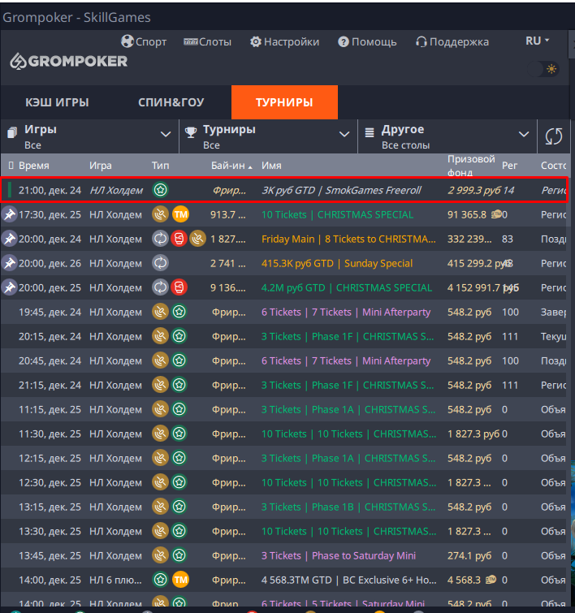Open 4.2M руб GTD CHRISTMAS SPECIAL
This screenshot has width=575, height=613.
(347, 287)
